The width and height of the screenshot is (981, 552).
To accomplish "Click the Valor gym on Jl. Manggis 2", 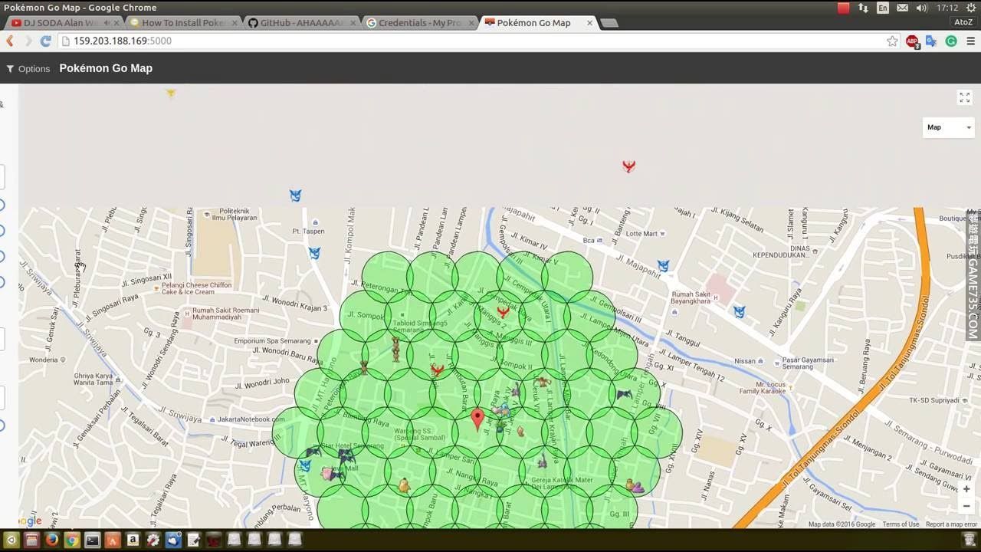I will click(503, 311).
